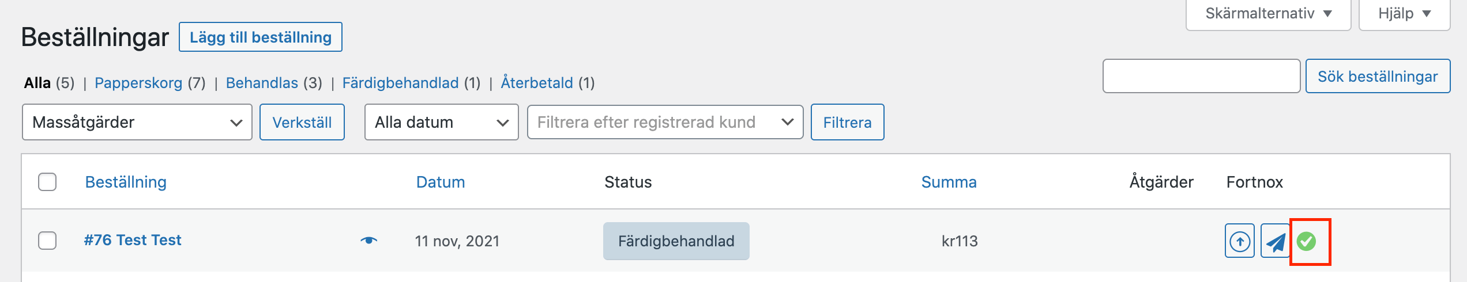Image resolution: width=1467 pixels, height=282 pixels.
Task: Click the Filtrera button
Action: [x=847, y=122]
